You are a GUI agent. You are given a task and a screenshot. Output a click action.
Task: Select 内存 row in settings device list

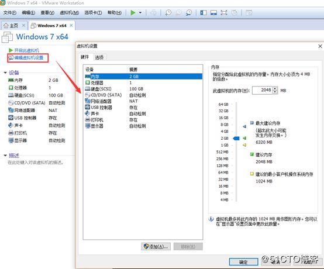click(143, 77)
